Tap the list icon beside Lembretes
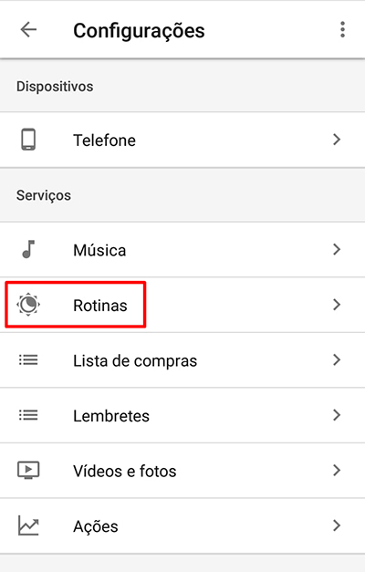The width and height of the screenshot is (365, 572). [28, 415]
